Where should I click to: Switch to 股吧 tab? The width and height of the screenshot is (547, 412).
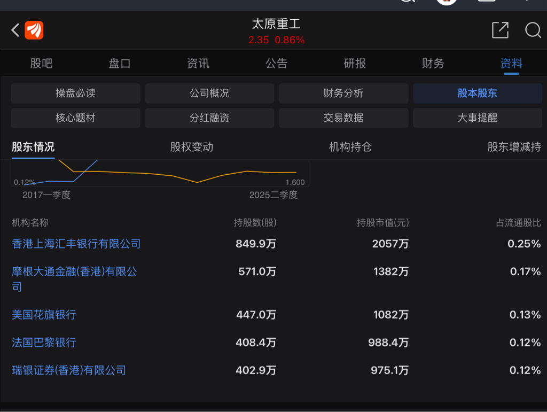pos(42,63)
